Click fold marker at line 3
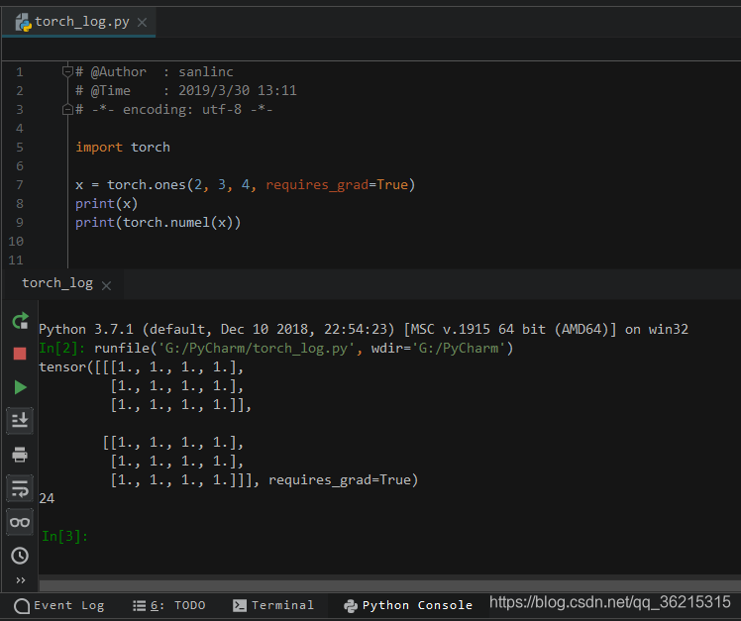 click(x=67, y=109)
